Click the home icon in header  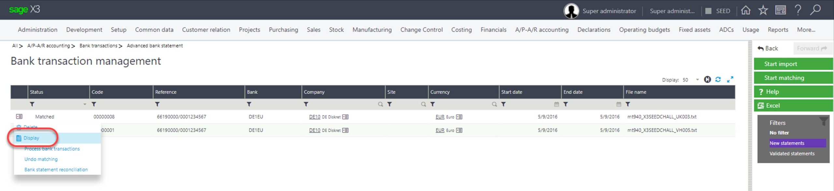point(745,10)
